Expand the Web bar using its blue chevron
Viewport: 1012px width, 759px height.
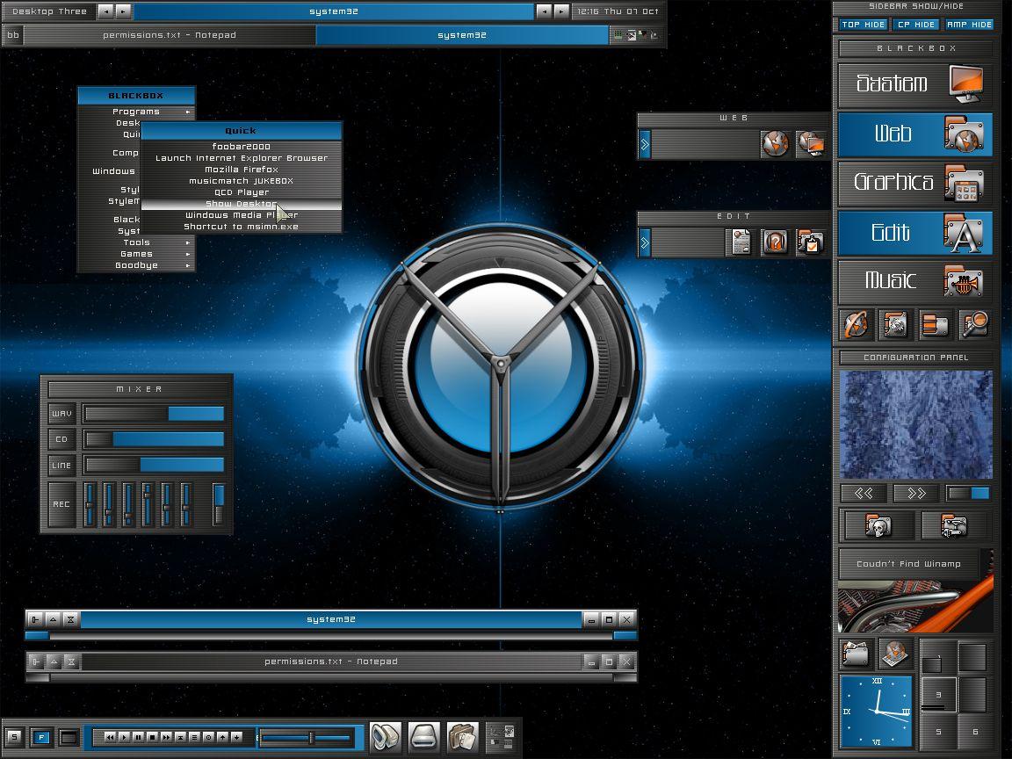(x=644, y=145)
